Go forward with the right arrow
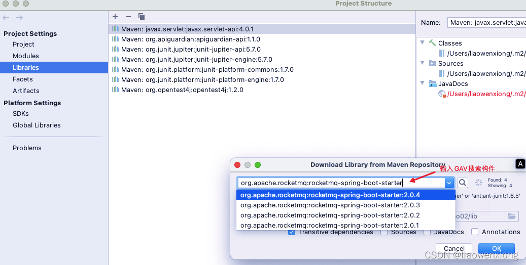The height and width of the screenshot is (265, 526). point(19,18)
